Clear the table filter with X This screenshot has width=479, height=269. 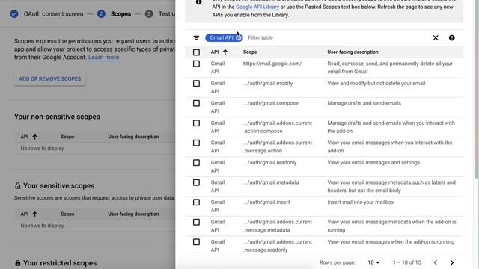click(436, 38)
